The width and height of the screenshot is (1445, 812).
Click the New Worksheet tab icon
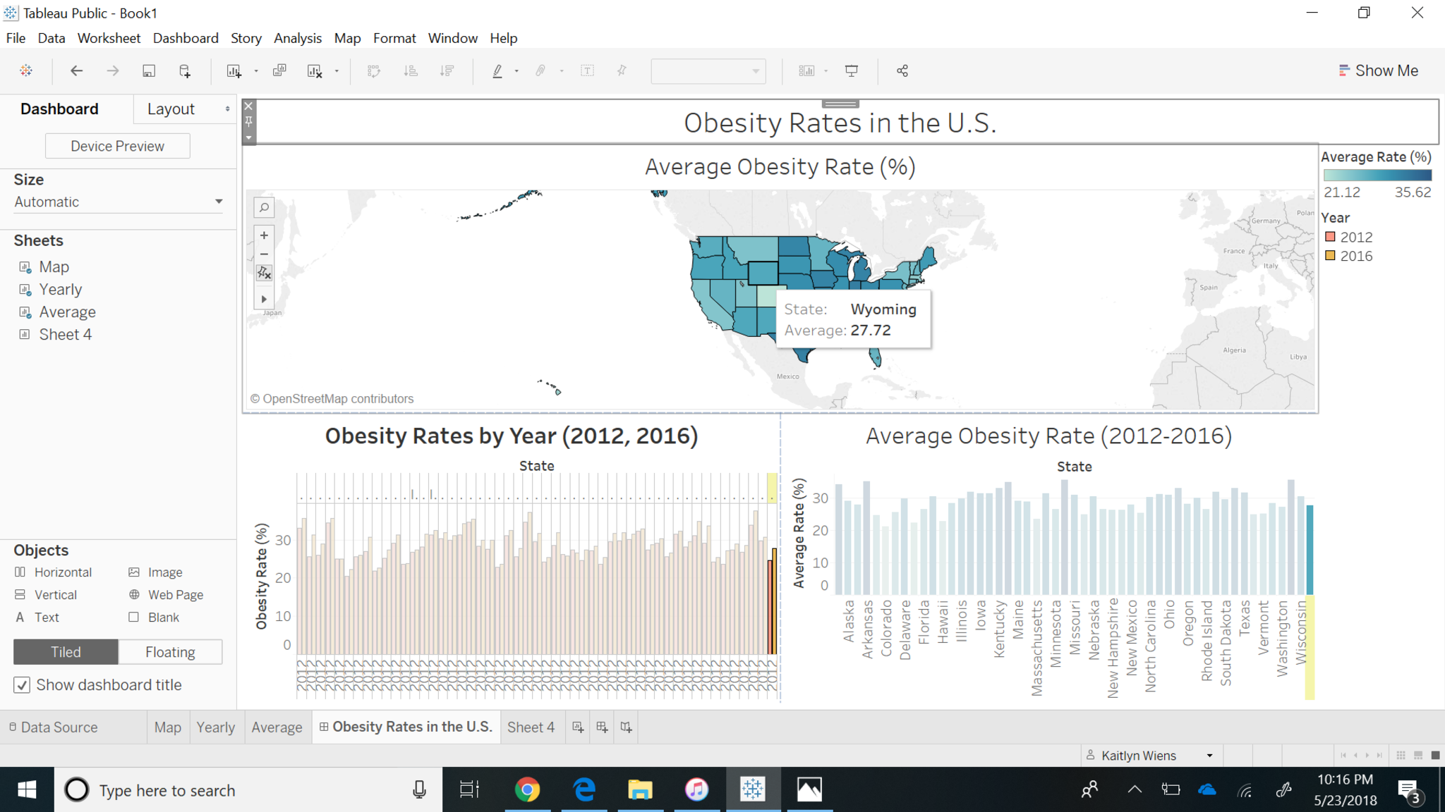(578, 727)
